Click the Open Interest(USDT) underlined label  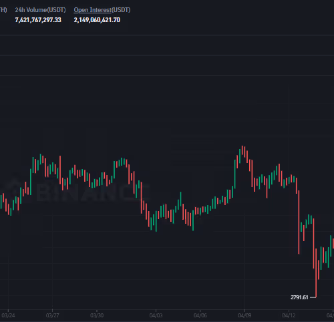[102, 10]
